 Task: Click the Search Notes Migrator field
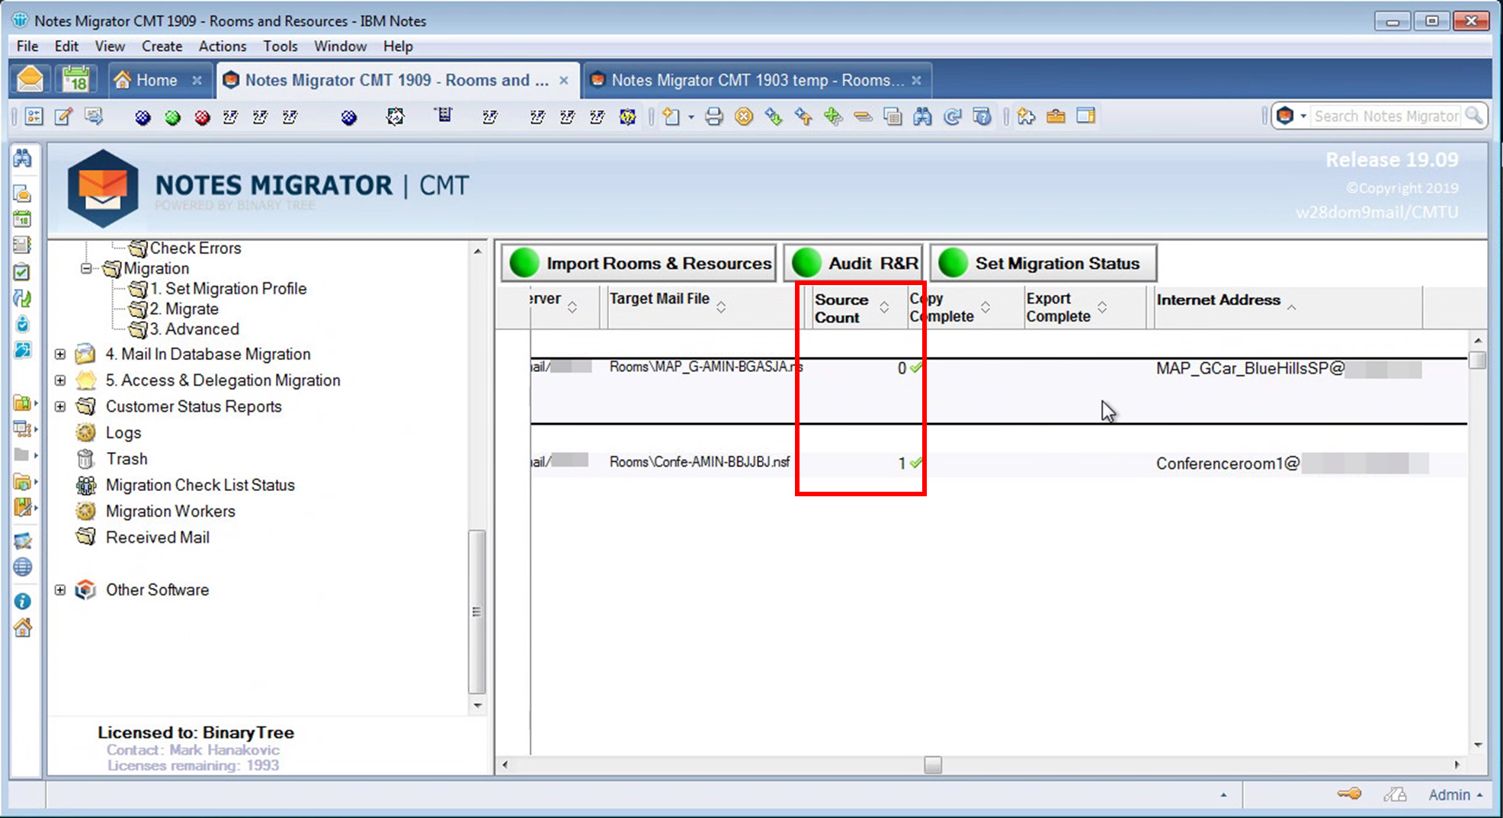coord(1386,116)
